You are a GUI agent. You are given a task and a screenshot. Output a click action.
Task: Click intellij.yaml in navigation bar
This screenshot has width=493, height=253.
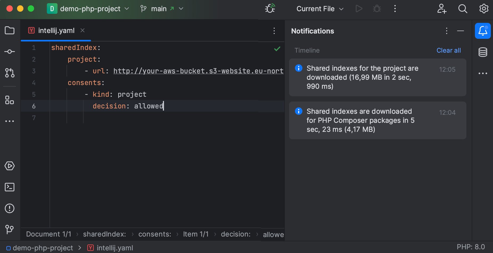(x=110, y=248)
